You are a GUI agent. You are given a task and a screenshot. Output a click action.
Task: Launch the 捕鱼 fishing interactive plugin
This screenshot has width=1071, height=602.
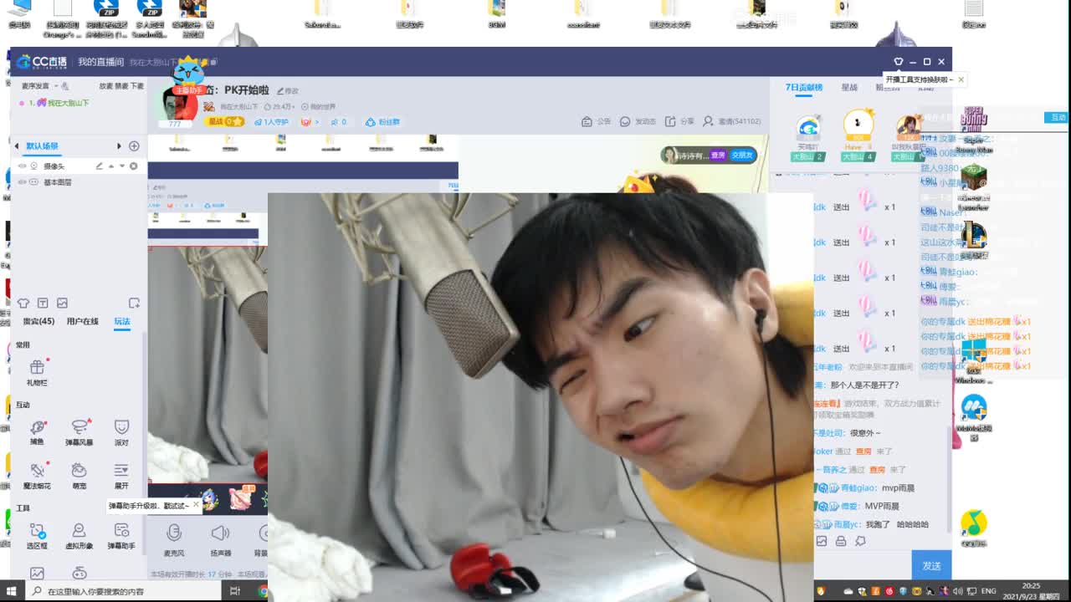pos(36,432)
